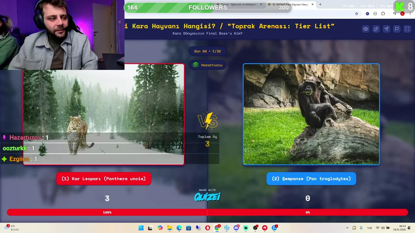
Task: Open the Chrome extensions puzzle icon
Action: (x=383, y=14)
